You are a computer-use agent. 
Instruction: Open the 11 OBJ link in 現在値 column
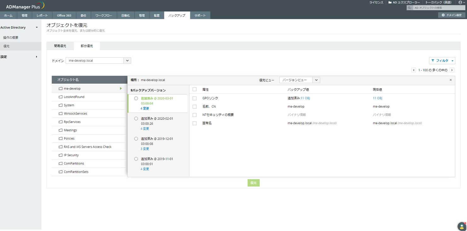click(x=378, y=98)
